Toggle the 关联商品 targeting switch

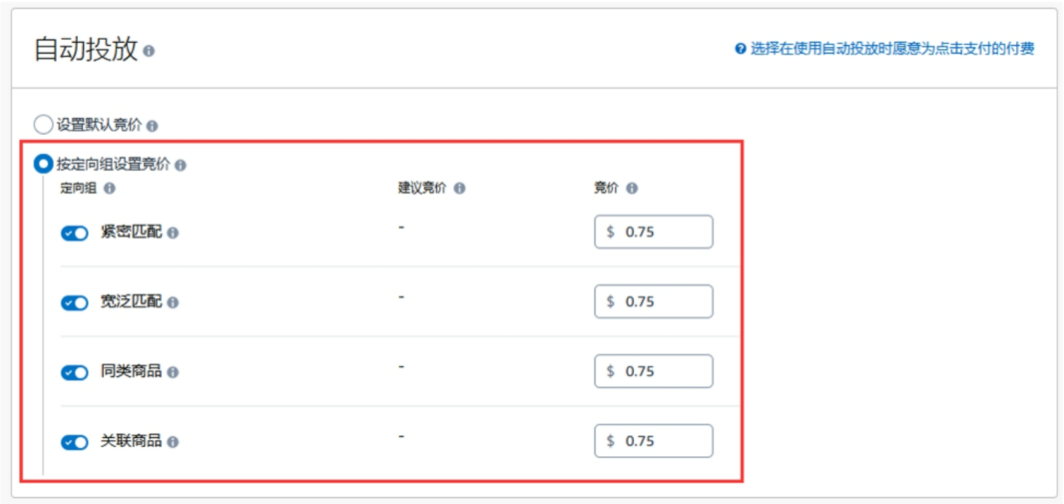pyautogui.click(x=75, y=442)
